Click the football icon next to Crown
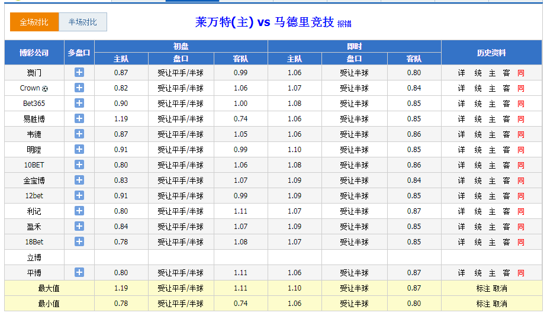The width and height of the screenshot is (547, 316). [x=45, y=89]
